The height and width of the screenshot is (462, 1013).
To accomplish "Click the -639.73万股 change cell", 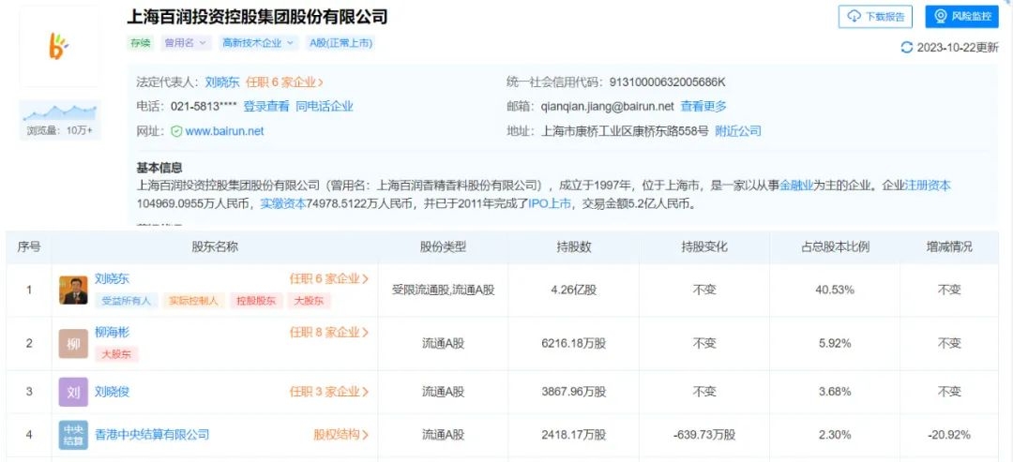I will click(x=704, y=435).
